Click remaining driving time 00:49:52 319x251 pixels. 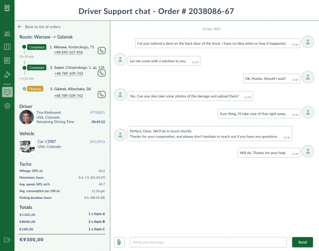98,122
